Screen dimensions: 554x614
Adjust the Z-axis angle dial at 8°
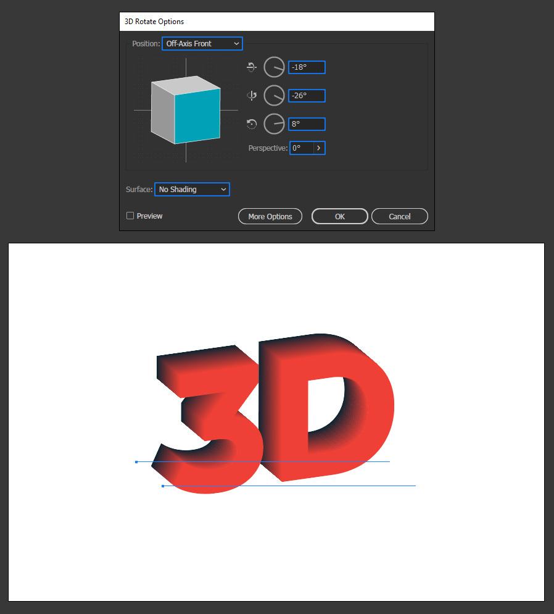tap(274, 124)
